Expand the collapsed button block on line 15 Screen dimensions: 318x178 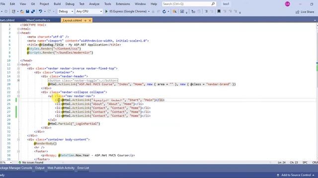[18, 80]
